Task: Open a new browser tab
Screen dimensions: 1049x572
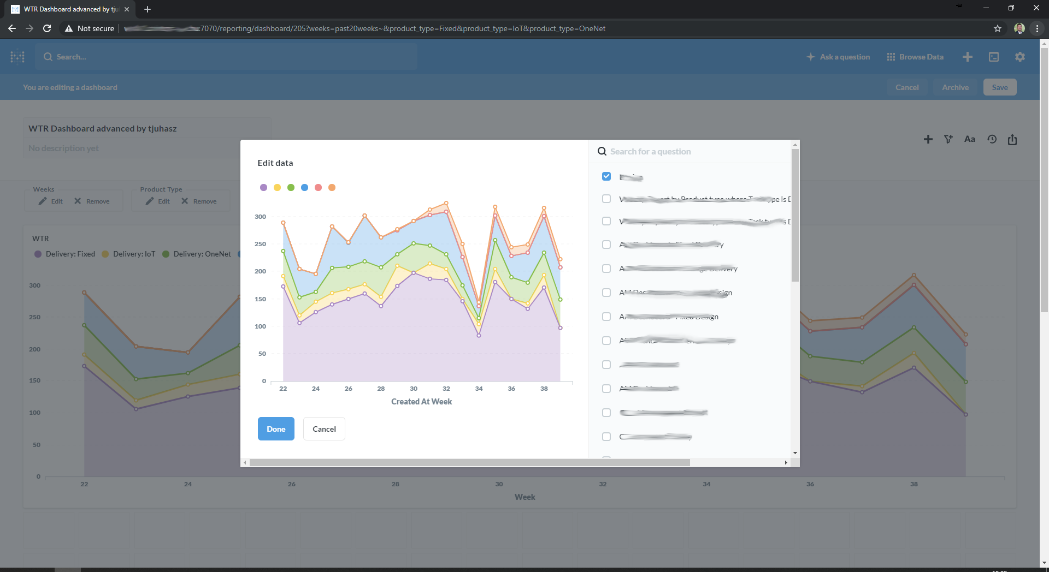Action: pos(148,9)
